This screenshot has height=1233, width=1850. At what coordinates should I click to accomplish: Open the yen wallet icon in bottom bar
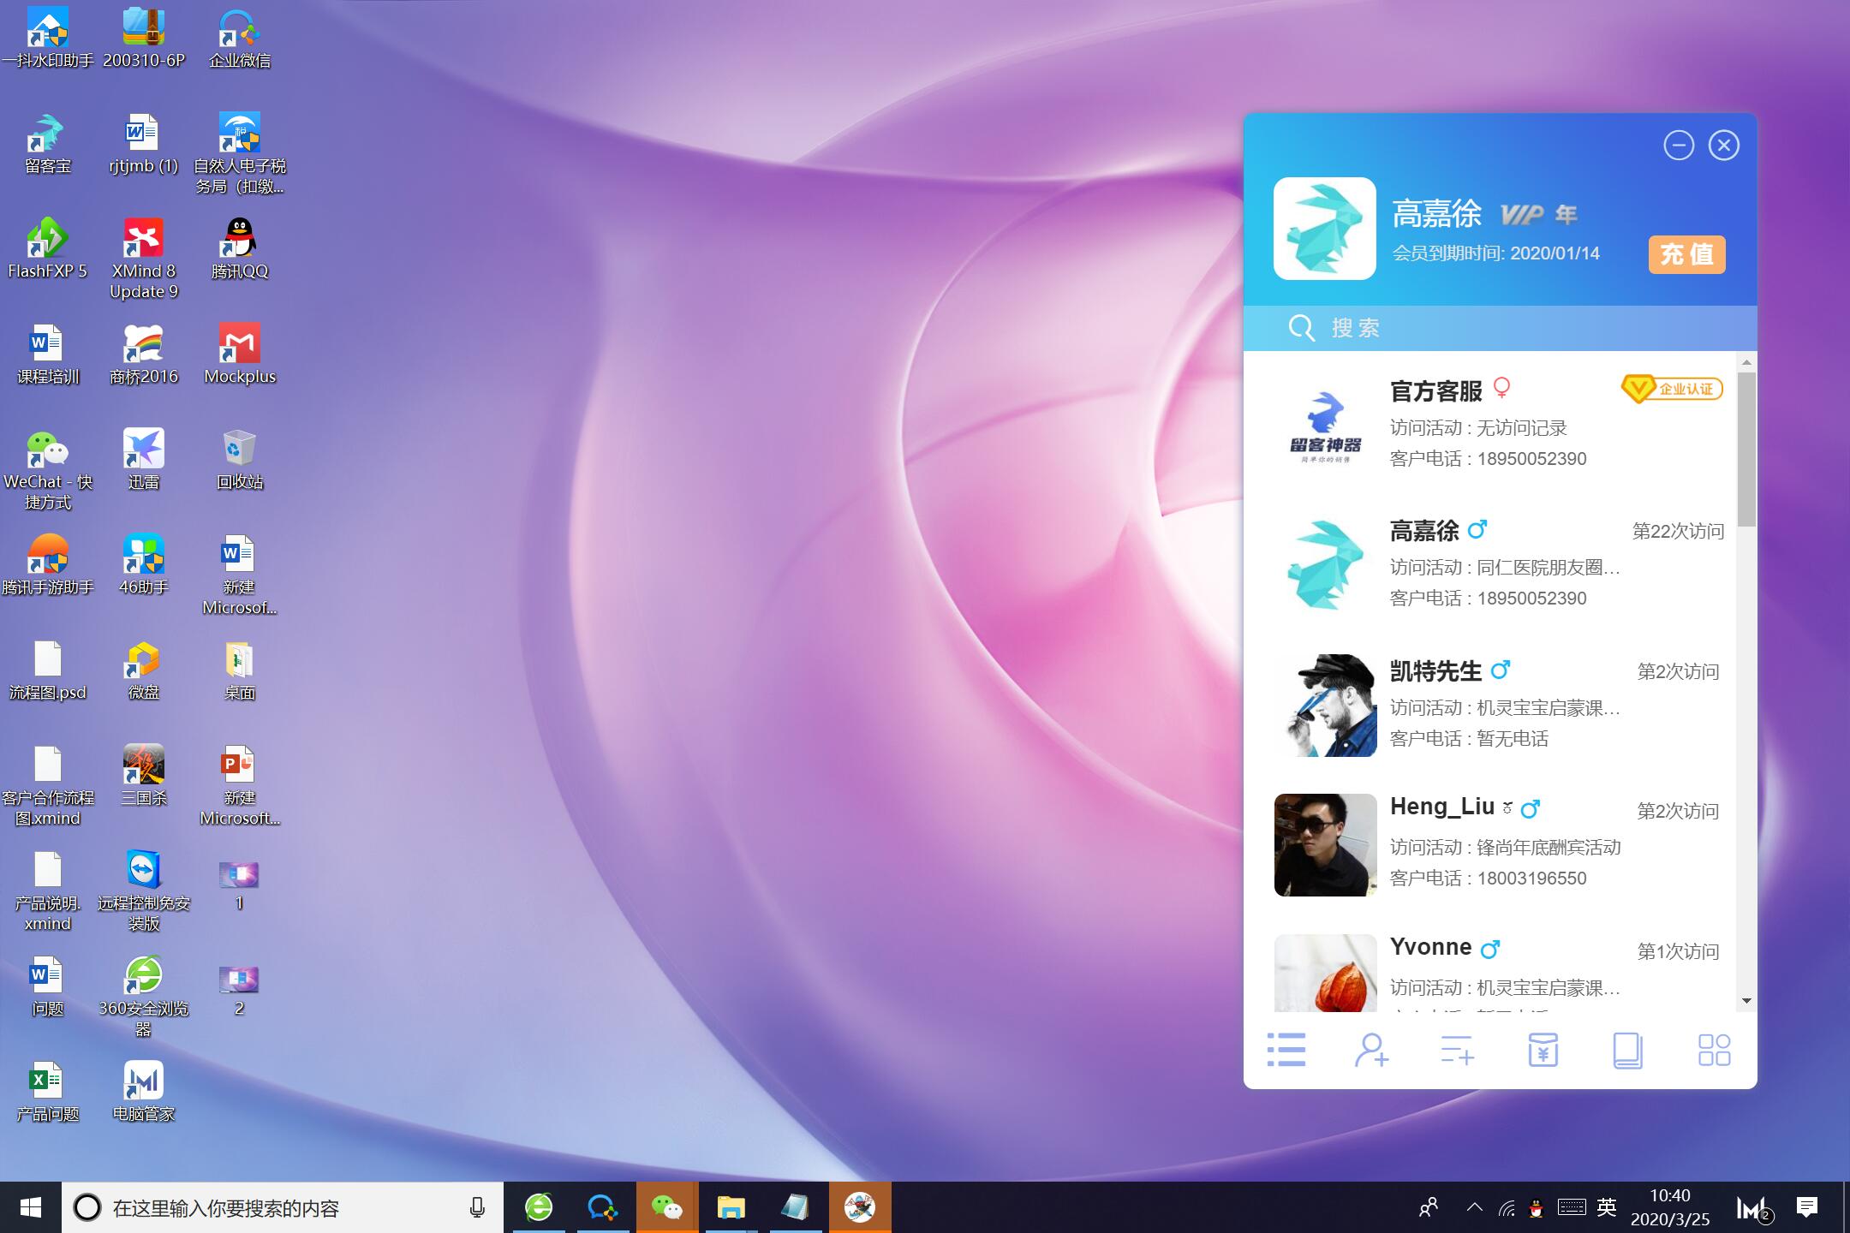[1543, 1050]
